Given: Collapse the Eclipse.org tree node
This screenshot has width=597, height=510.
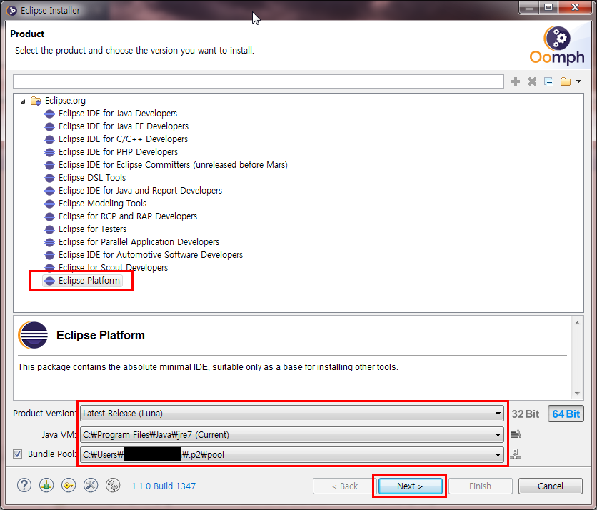Looking at the screenshot, I should click(x=24, y=101).
